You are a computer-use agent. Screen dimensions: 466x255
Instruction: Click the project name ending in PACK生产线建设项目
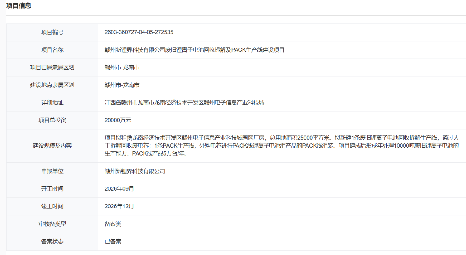coord(194,50)
